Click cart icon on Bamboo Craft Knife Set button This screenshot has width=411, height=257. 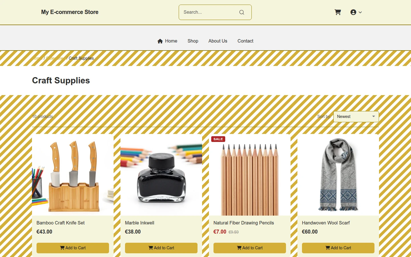tap(62, 248)
